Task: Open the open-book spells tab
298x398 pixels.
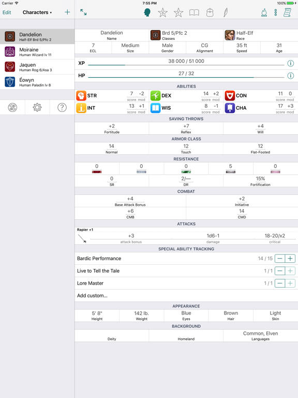Action: point(194,12)
